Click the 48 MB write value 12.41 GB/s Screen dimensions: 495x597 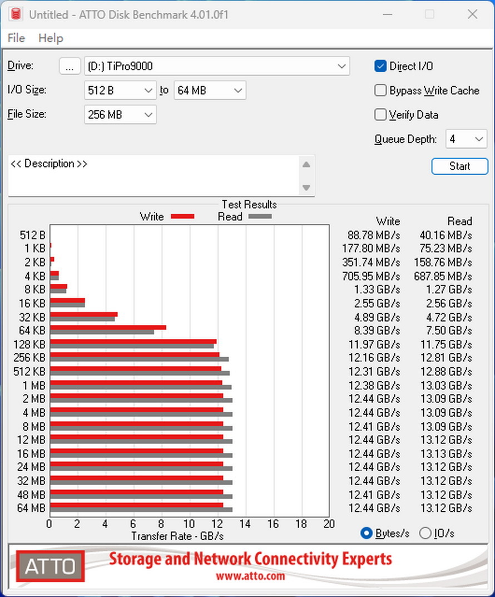374,495
